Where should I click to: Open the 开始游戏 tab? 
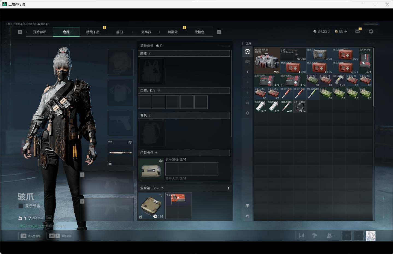click(40, 32)
